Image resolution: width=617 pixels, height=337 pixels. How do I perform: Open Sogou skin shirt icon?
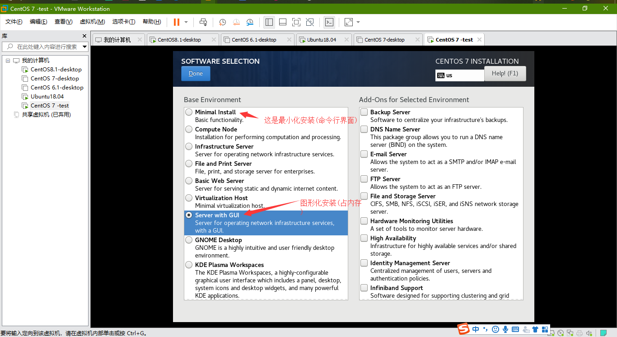535,329
